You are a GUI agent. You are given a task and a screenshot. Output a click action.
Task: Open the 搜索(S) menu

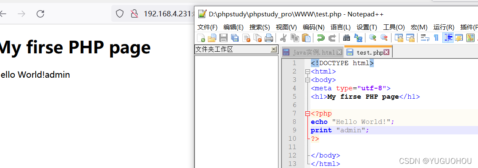pyautogui.click(x=260, y=27)
